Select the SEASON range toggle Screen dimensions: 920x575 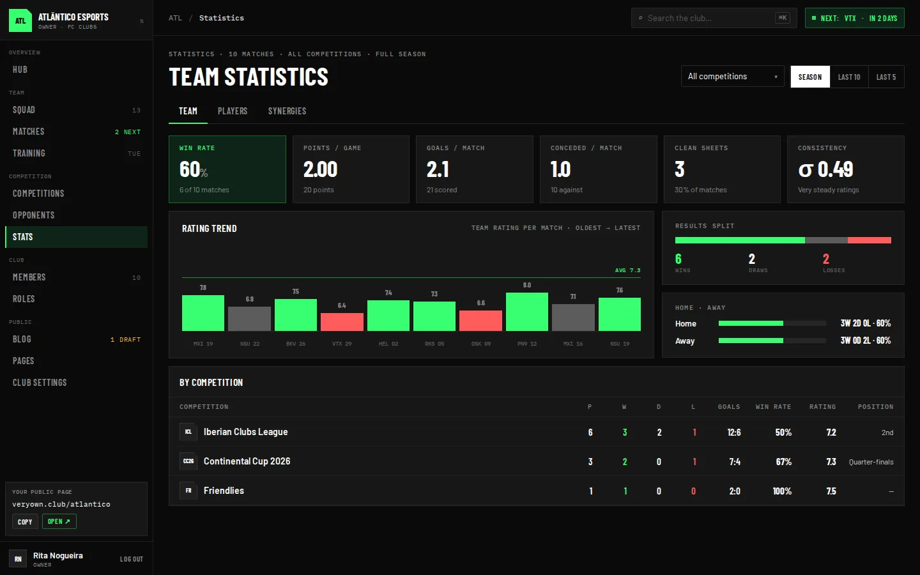810,77
